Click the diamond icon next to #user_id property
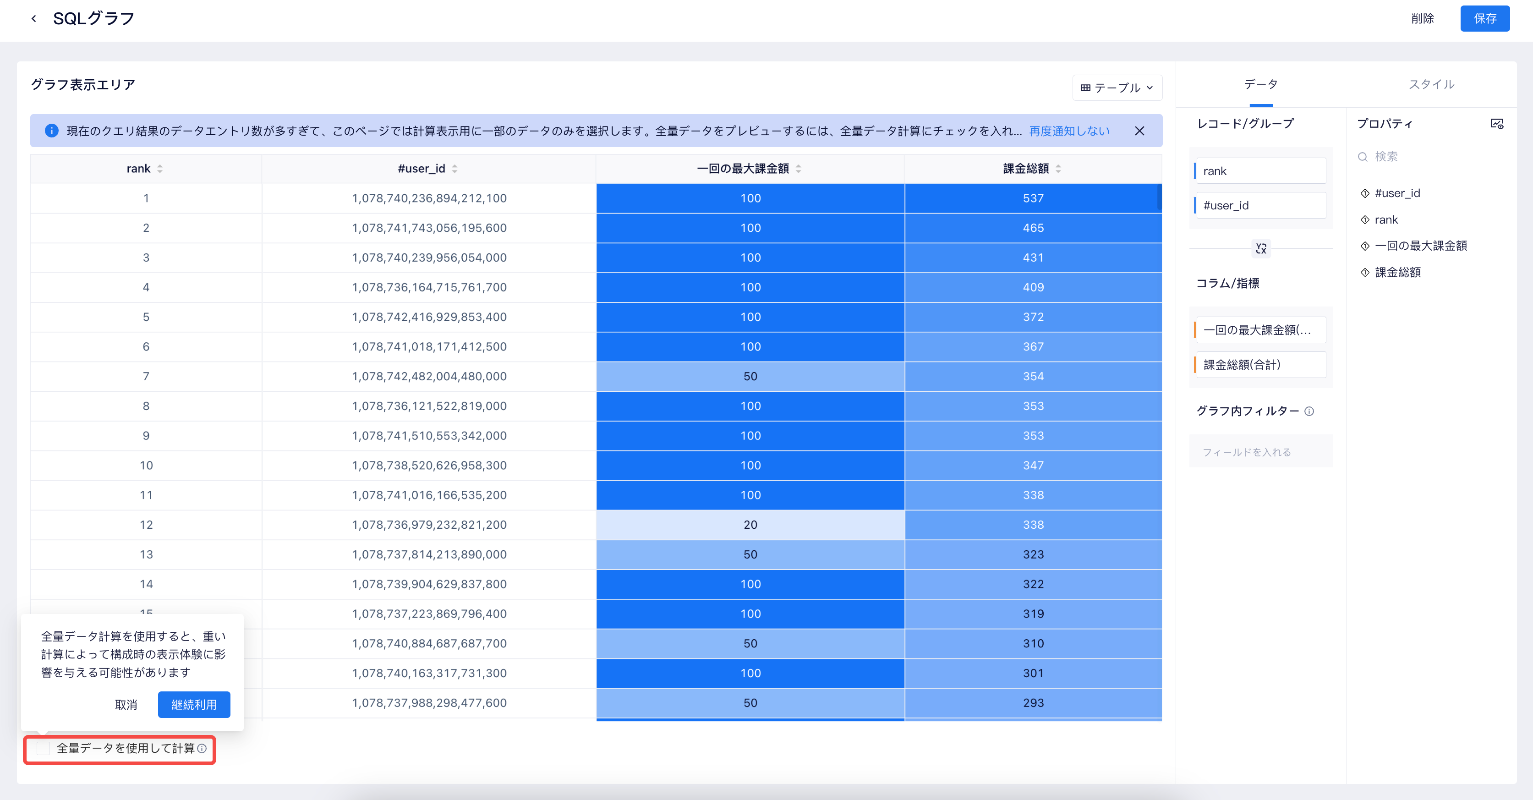1533x800 pixels. [x=1365, y=193]
